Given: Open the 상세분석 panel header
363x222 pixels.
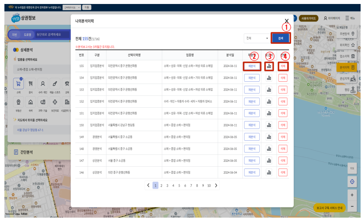Looking at the screenshot, I should click(26, 50).
